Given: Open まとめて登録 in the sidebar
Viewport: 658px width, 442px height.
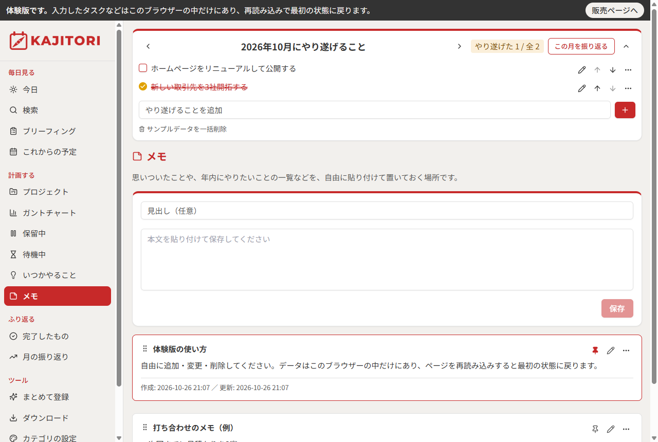Looking at the screenshot, I should pos(58,397).
